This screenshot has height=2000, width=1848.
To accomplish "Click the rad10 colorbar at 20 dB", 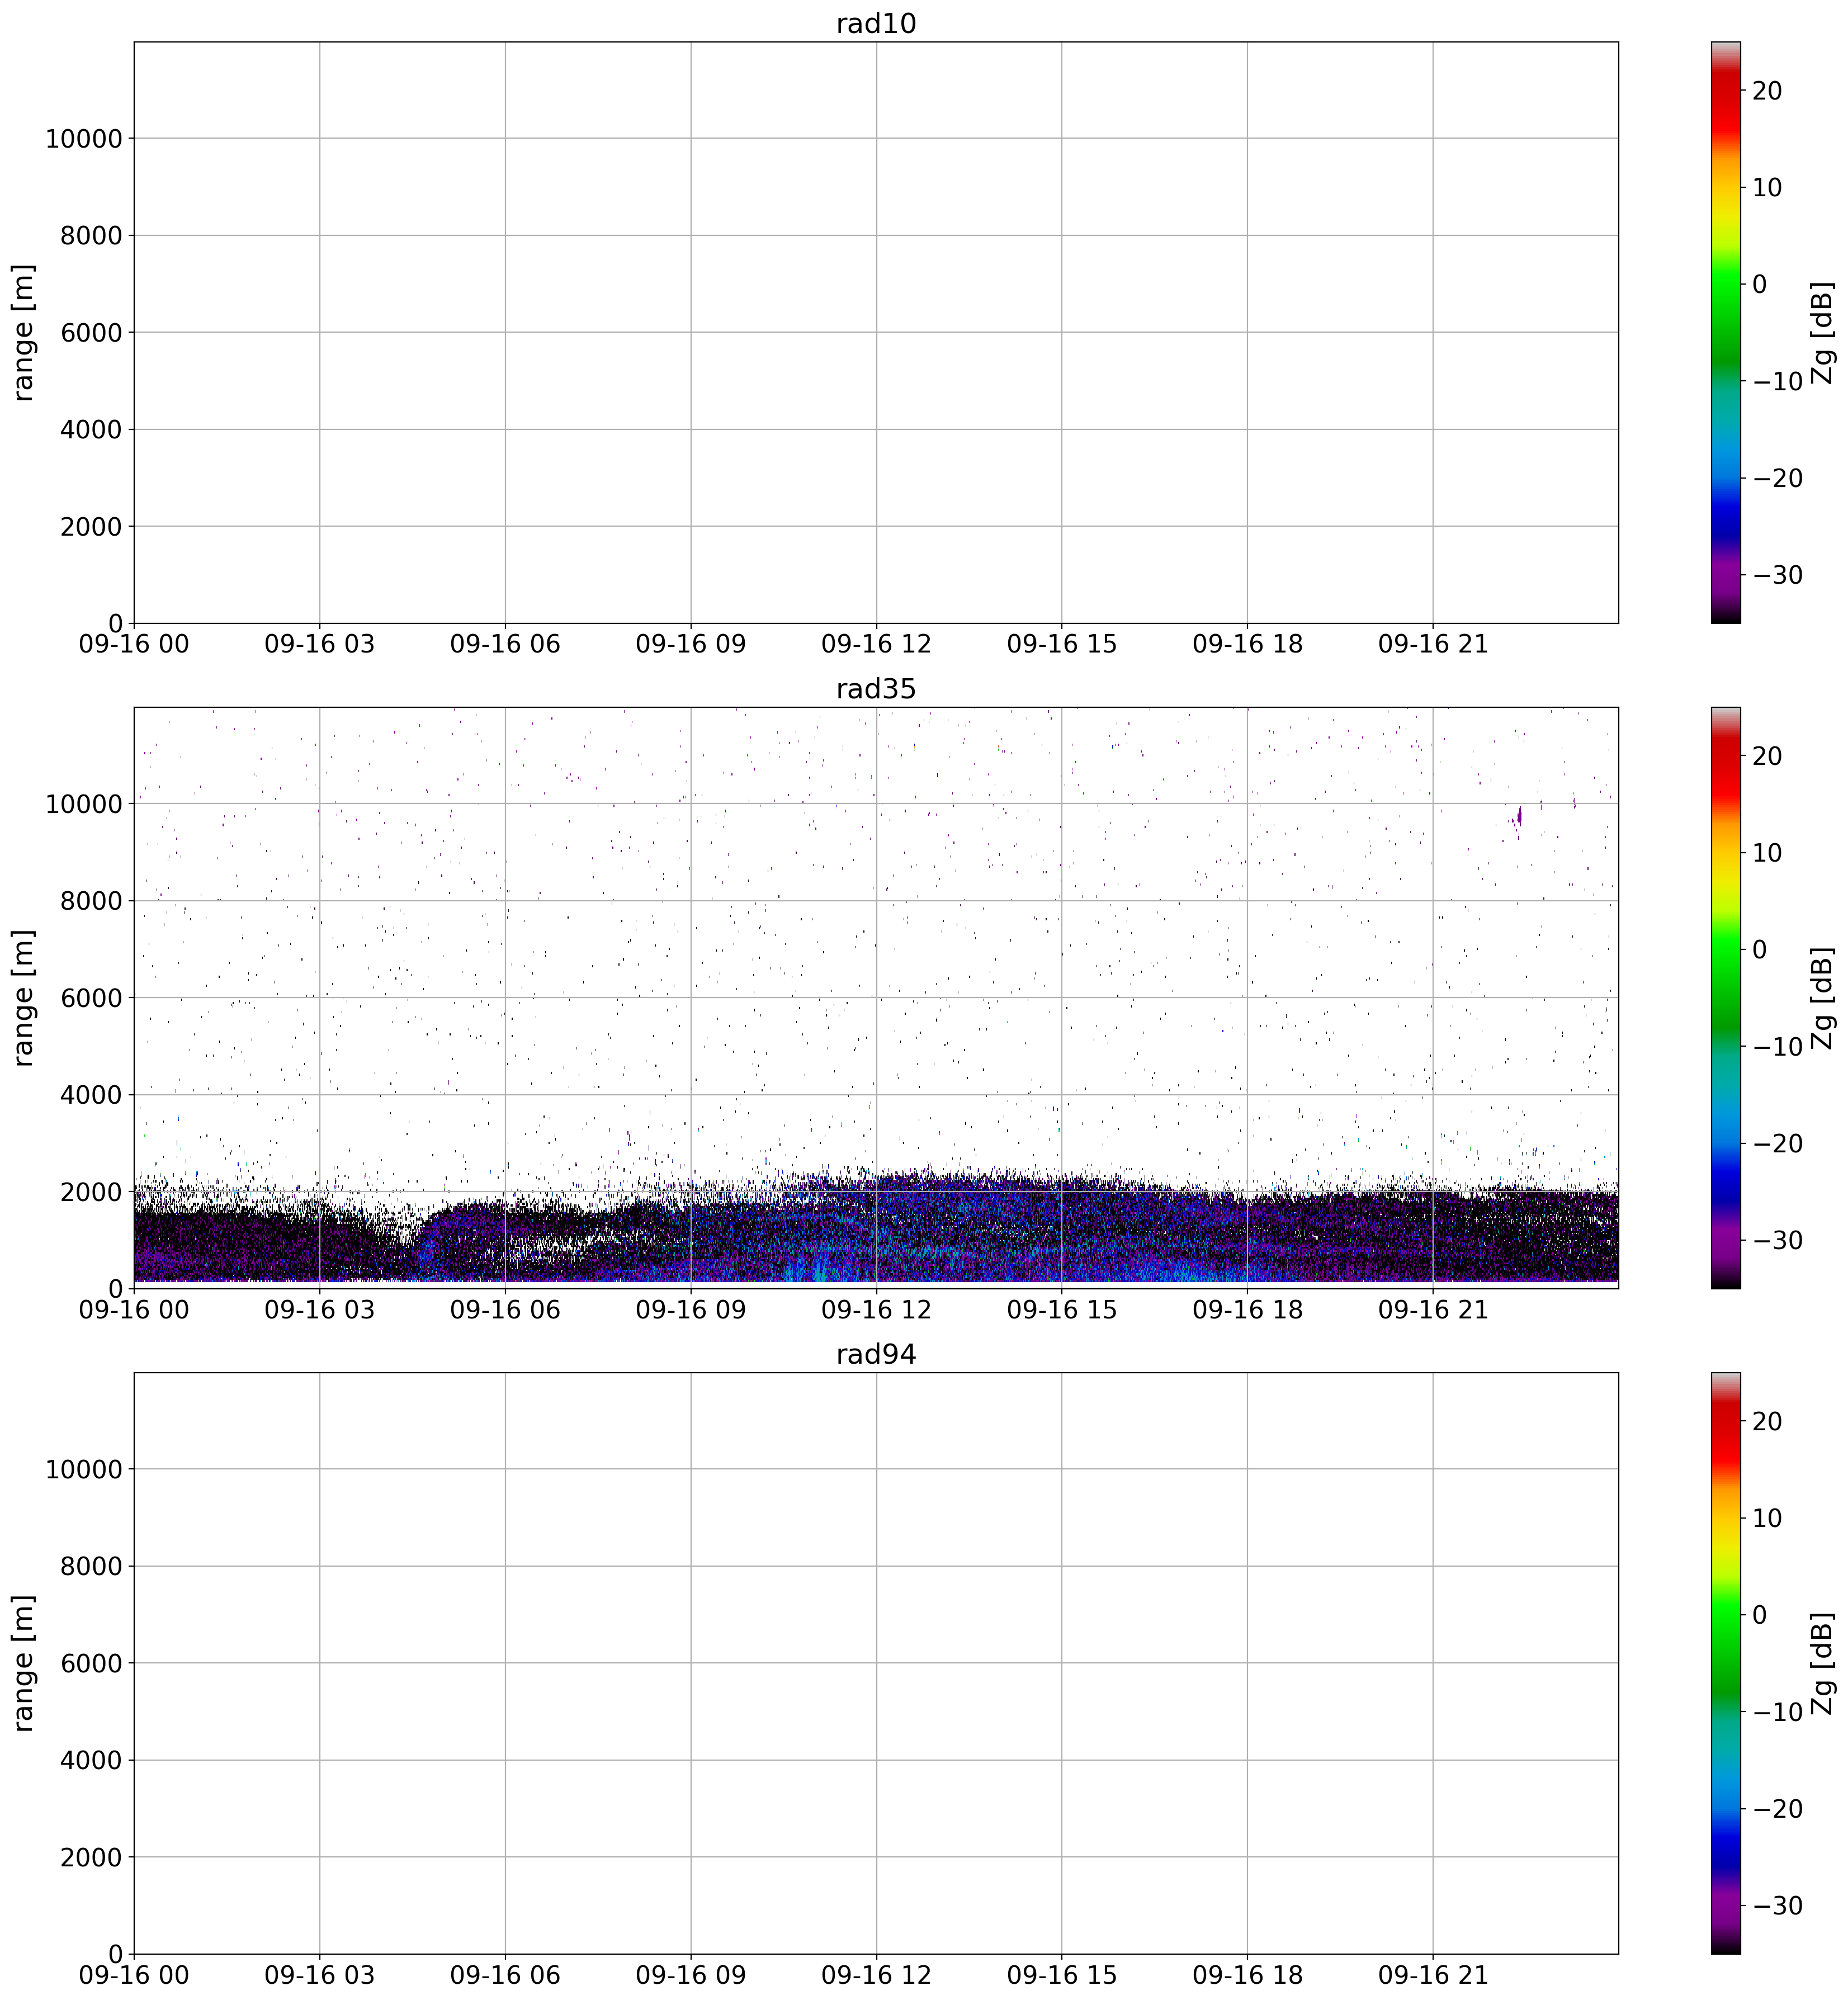I will coord(1725,91).
